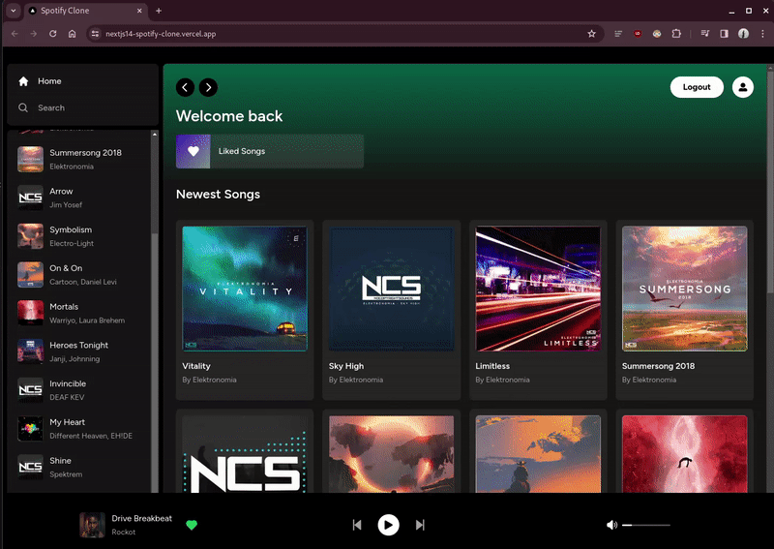
Task: Click the red extension icon in toolbar
Action: [x=638, y=34]
